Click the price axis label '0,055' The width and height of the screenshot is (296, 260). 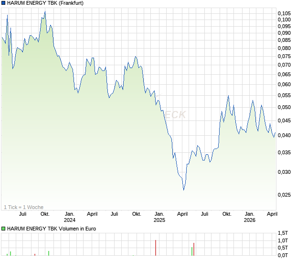pyautogui.click(x=284, y=95)
